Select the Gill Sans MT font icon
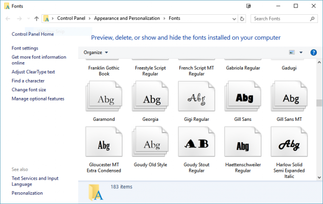 pos(289,96)
